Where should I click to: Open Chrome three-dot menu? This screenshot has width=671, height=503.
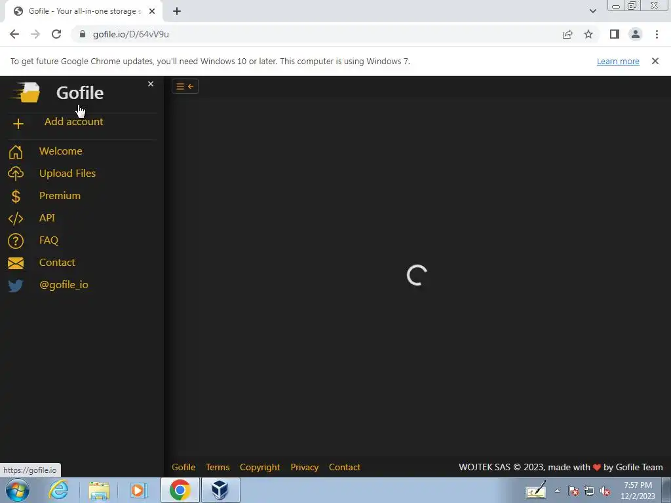pos(657,34)
